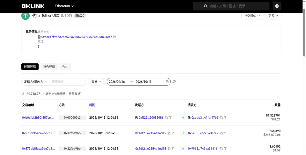Copy receiver address 0xbdb3...41fdf47b6
This screenshot has width=306, height=155.
point(221,117)
